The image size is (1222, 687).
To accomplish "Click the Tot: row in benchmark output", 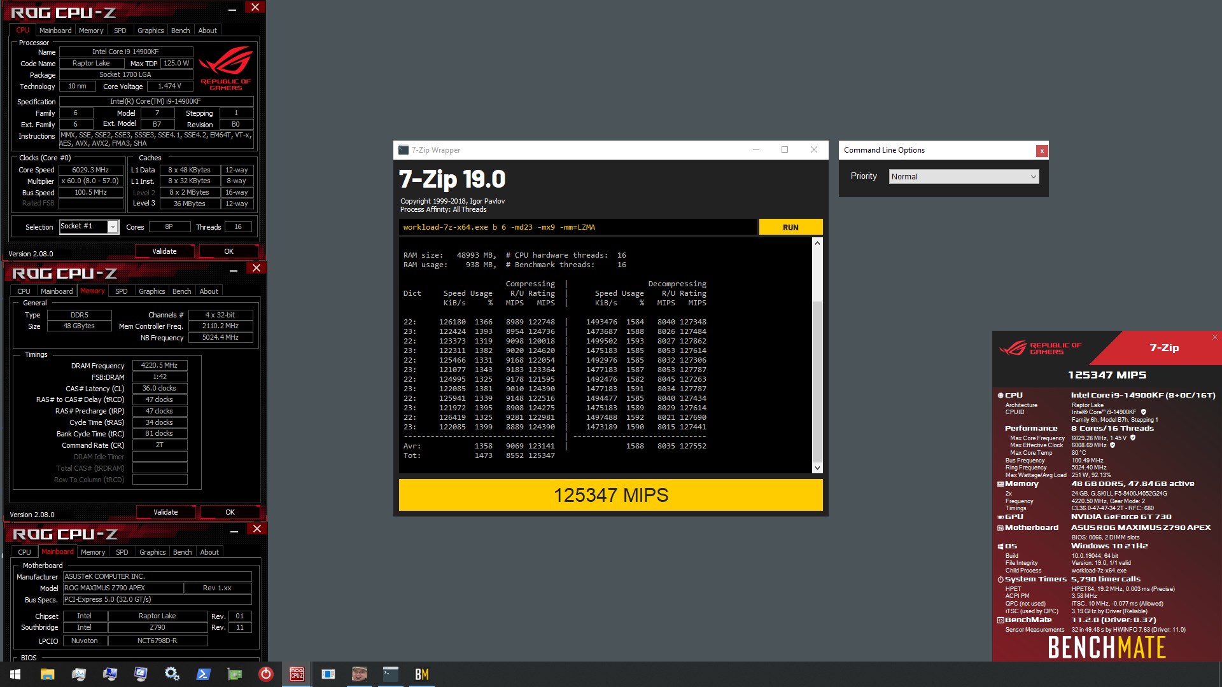I will click(479, 455).
